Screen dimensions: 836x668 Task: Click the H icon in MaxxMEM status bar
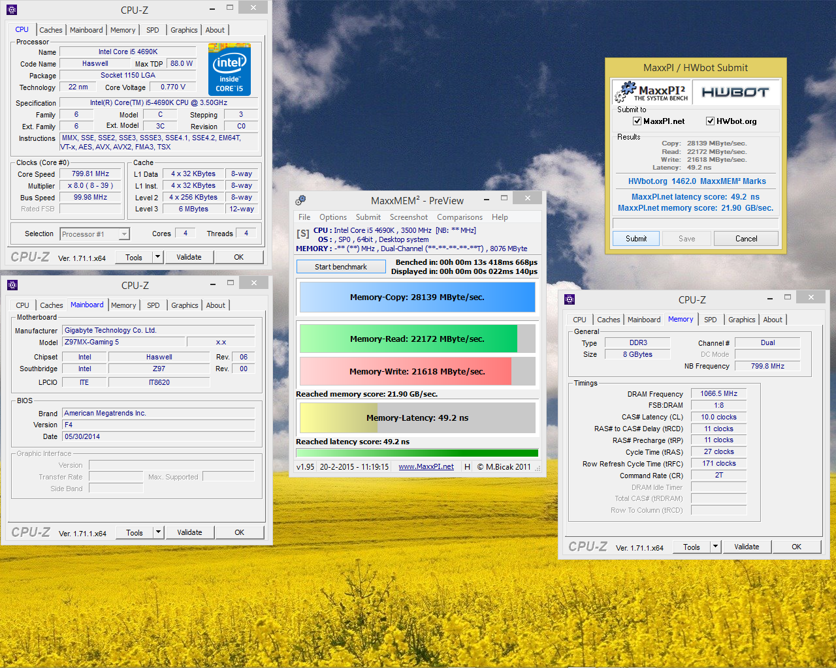(x=467, y=466)
